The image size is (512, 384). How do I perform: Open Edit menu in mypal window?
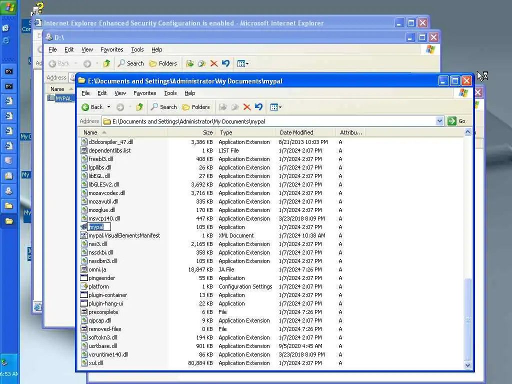pyautogui.click(x=102, y=93)
